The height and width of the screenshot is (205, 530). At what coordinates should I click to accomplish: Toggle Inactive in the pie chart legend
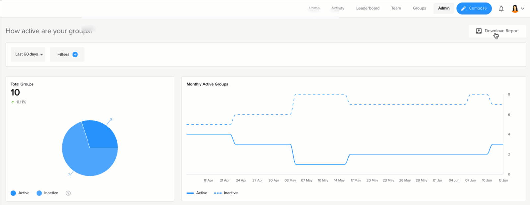[47, 193]
